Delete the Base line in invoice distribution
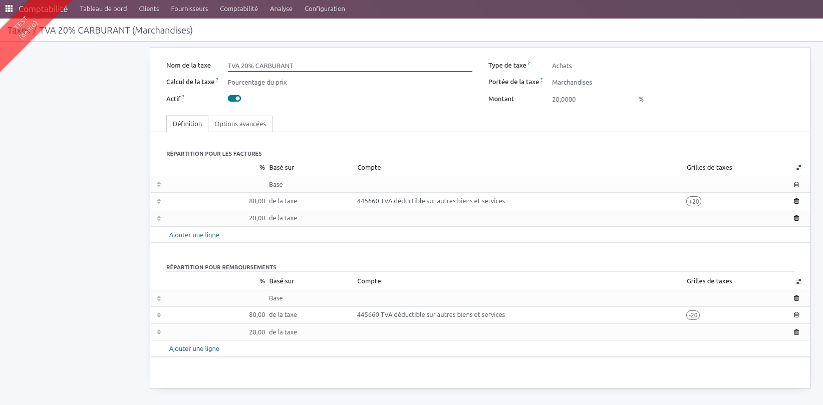The width and height of the screenshot is (823, 405). [x=796, y=185]
